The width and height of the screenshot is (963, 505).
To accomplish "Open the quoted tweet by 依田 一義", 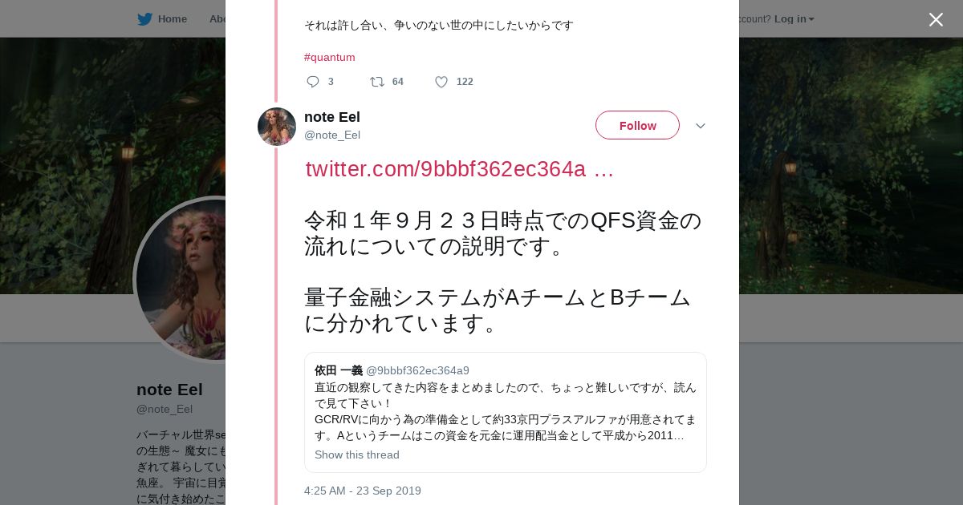I will [x=505, y=403].
